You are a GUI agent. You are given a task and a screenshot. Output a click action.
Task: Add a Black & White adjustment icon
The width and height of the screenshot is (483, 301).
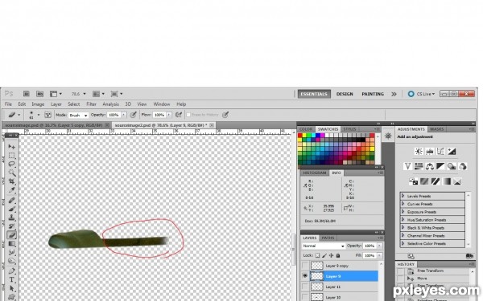pyautogui.click(x=440, y=166)
